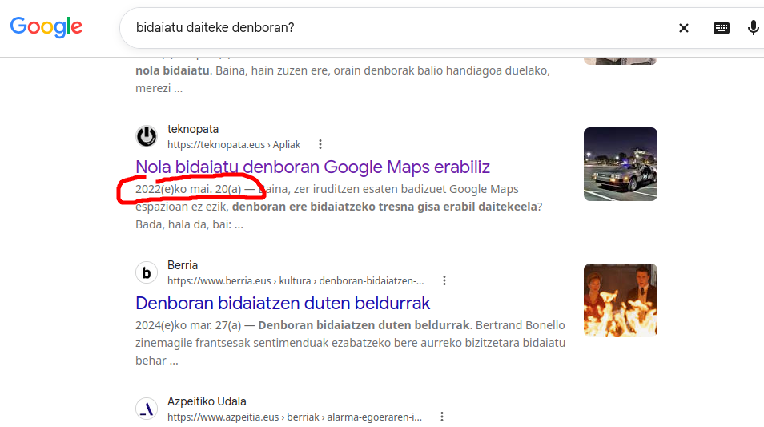Start voice search with the microphone icon
The image size is (764, 427).
point(753,28)
